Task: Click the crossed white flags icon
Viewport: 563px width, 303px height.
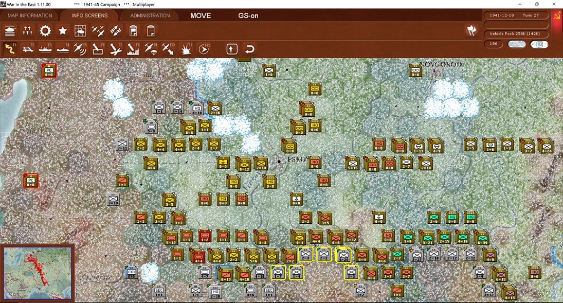Action: tap(471, 30)
